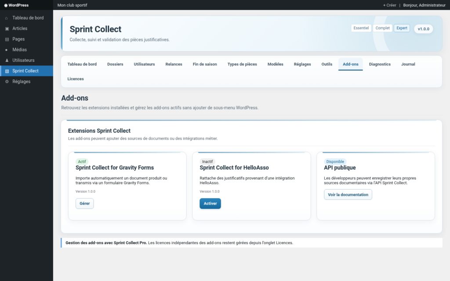Click the Gestion des add-ons notice text
The width and height of the screenshot is (450, 281).
(x=179, y=243)
